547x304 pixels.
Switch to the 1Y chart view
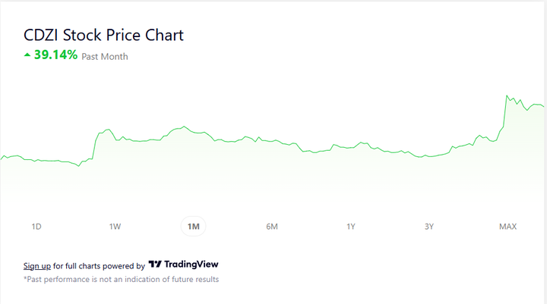click(x=350, y=227)
